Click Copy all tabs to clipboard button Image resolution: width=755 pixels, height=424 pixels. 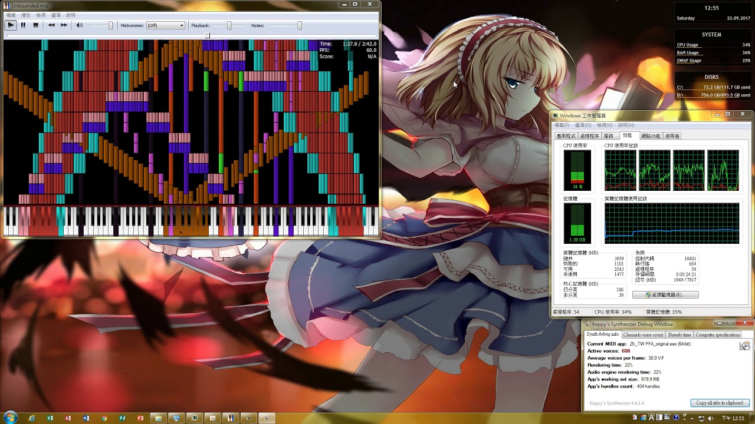coord(720,403)
